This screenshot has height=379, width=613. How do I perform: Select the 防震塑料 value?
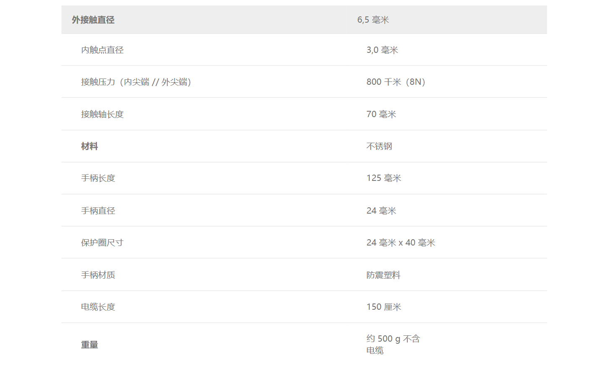click(383, 275)
